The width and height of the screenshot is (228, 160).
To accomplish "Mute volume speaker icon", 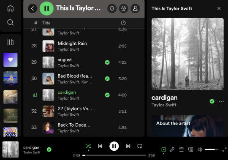I will point(200,149).
